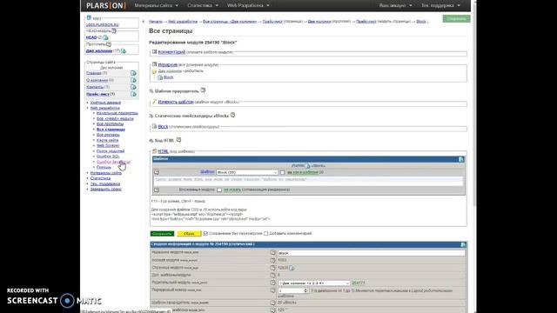Select Карта сайта in sidebar tree
This screenshot has width=557, height=313.
coord(107,140)
